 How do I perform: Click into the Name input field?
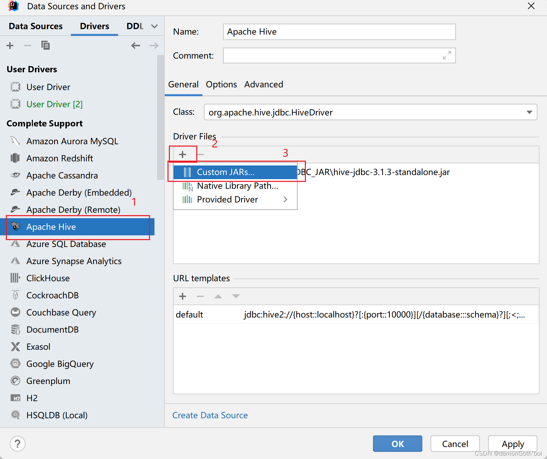339,32
